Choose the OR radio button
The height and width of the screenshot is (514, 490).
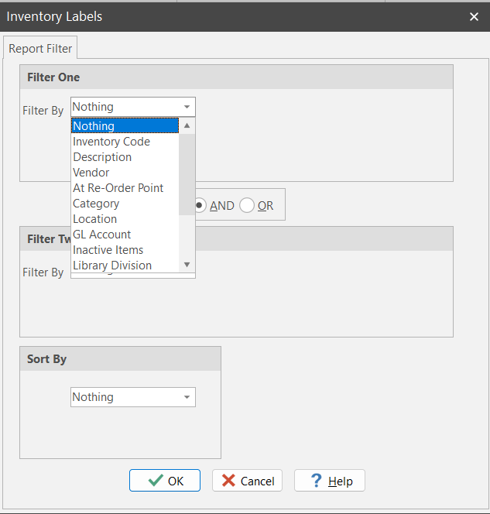(247, 206)
